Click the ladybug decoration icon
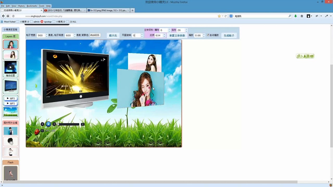This screenshot has width=333, height=187. [37, 132]
